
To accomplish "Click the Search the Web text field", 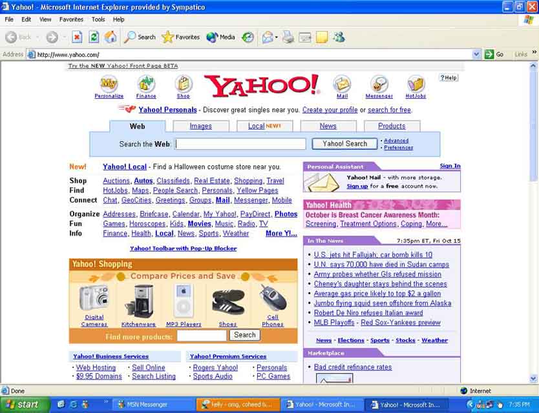I will point(240,144).
